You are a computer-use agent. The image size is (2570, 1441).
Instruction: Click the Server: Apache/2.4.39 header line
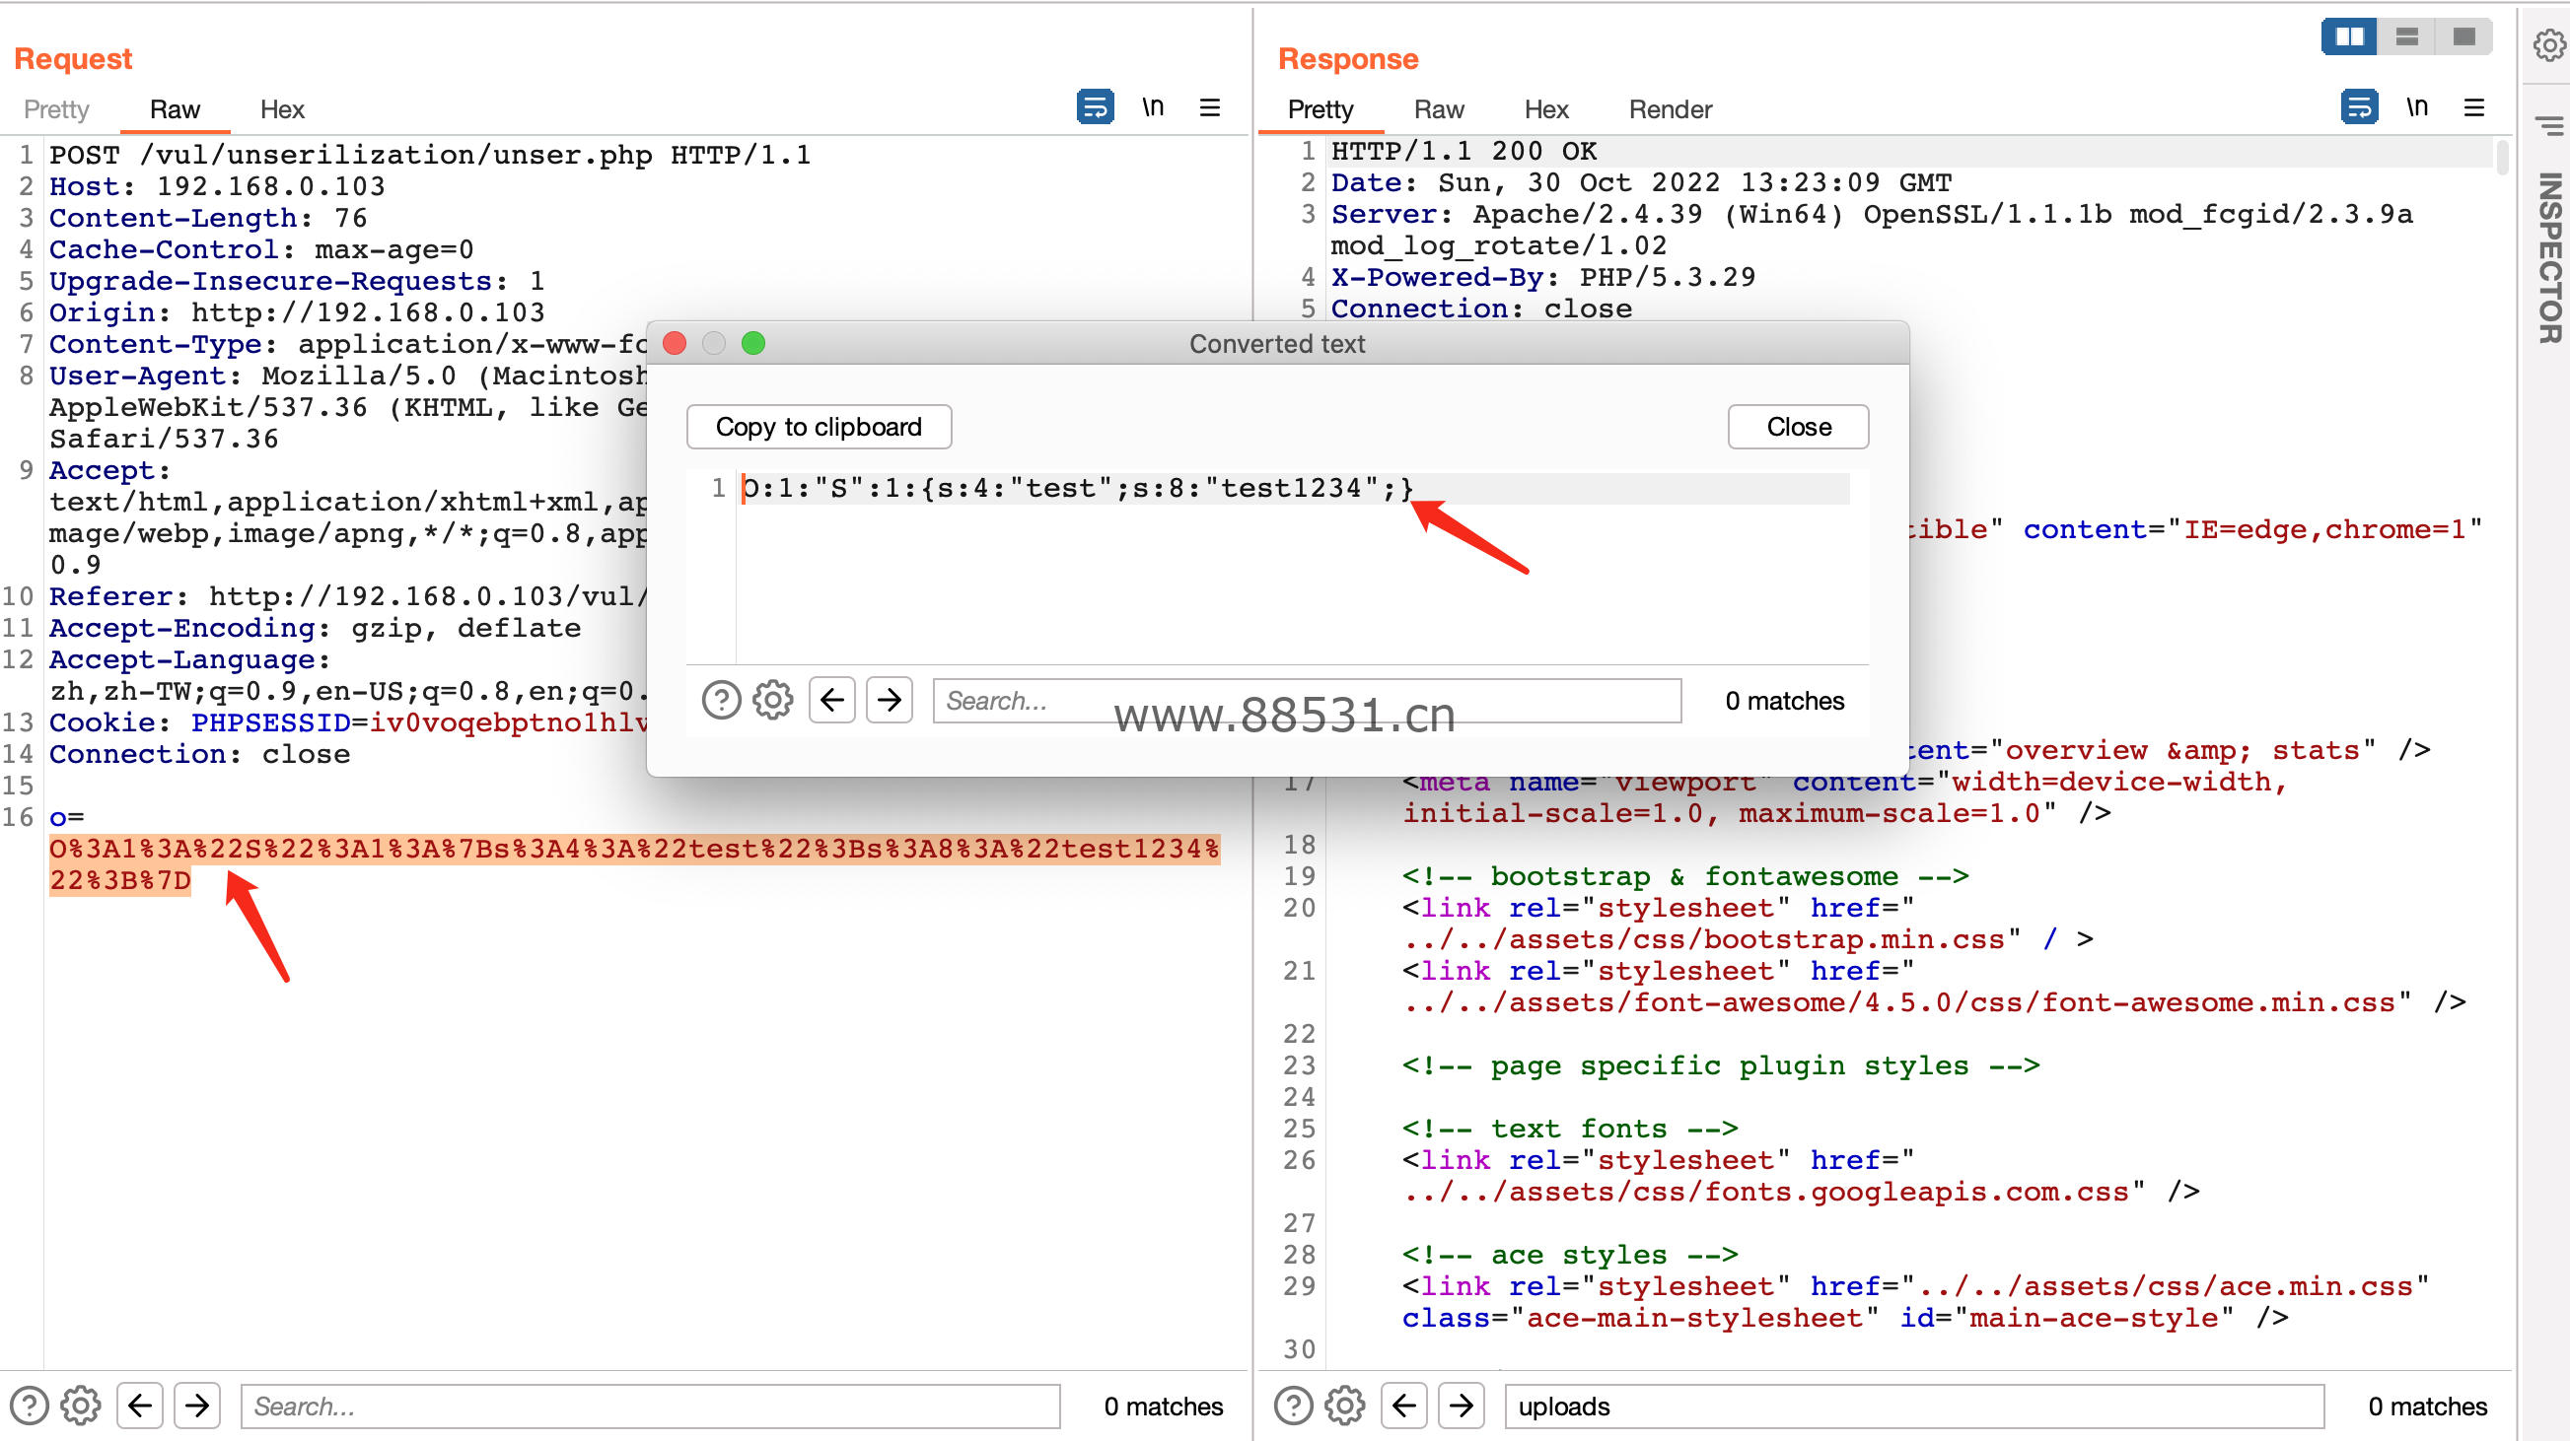point(1871,230)
